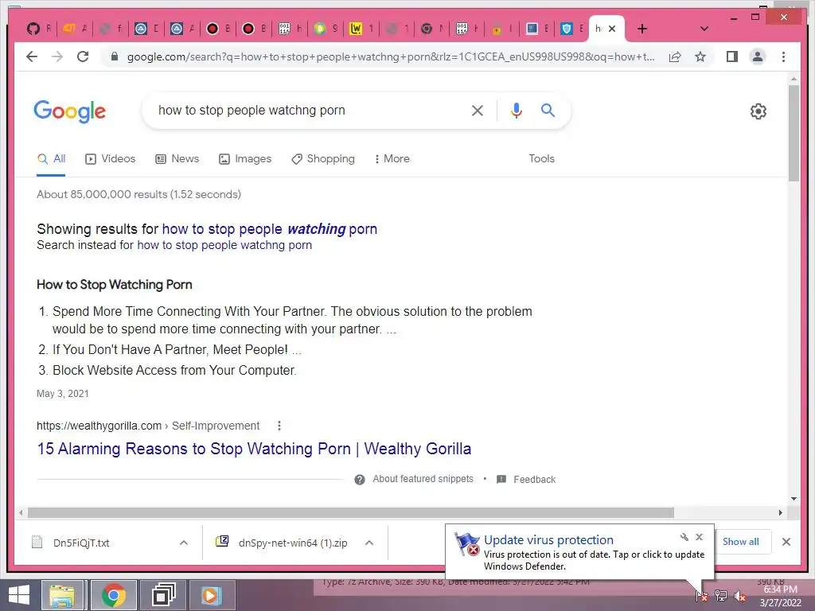Click the Google logo
The image size is (815, 611).
coord(70,111)
